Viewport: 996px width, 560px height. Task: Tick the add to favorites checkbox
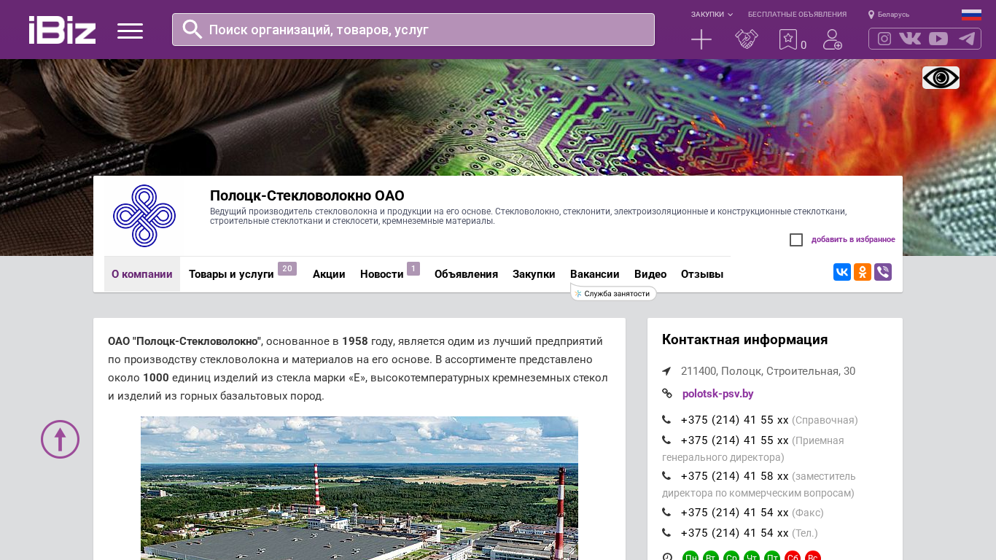[796, 240]
